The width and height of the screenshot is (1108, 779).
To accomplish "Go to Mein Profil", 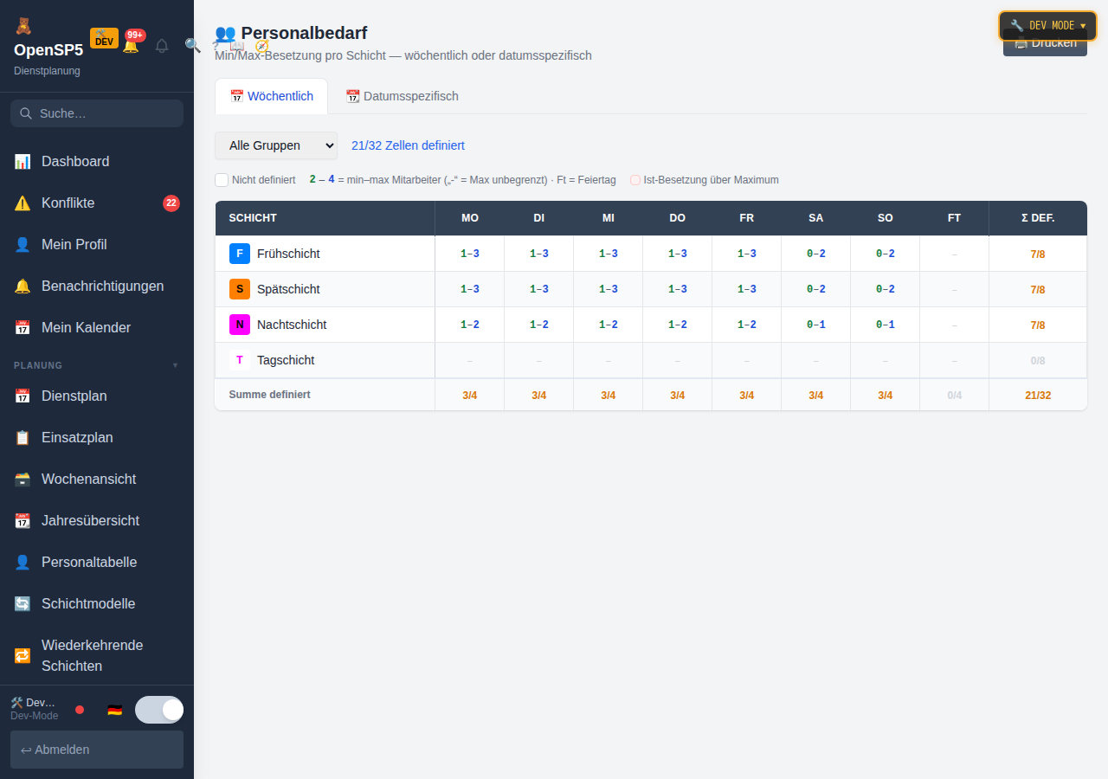I will click(x=97, y=244).
